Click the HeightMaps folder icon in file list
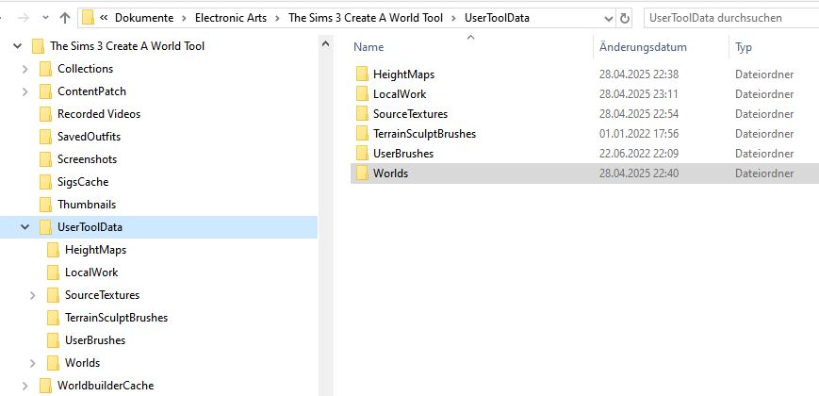This screenshot has width=819, height=396. [362, 74]
